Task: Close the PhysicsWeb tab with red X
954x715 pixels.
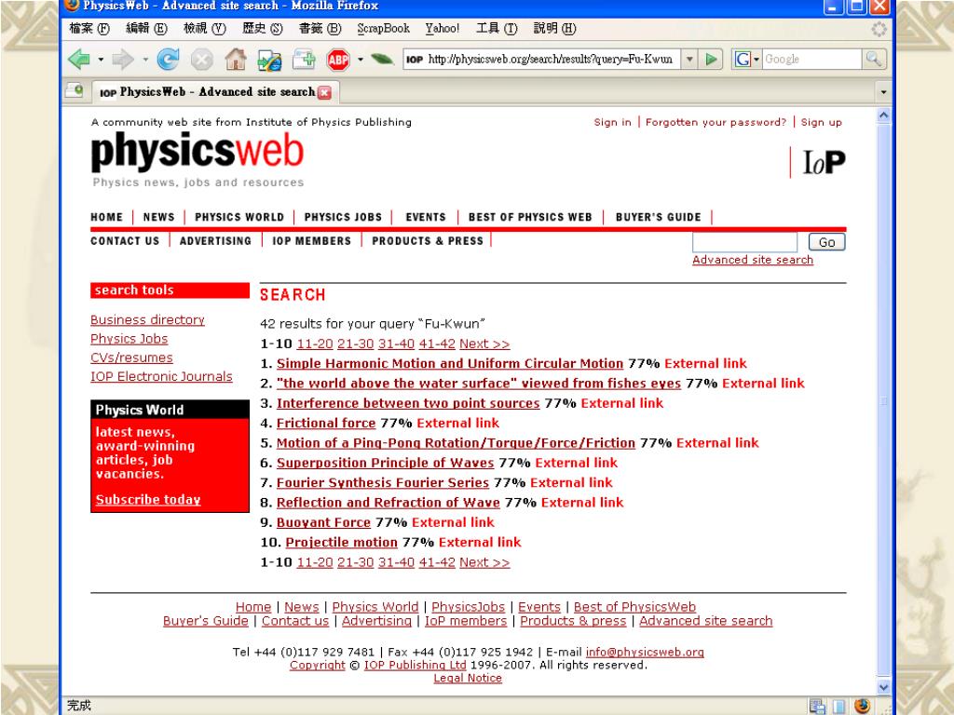Action: (325, 92)
